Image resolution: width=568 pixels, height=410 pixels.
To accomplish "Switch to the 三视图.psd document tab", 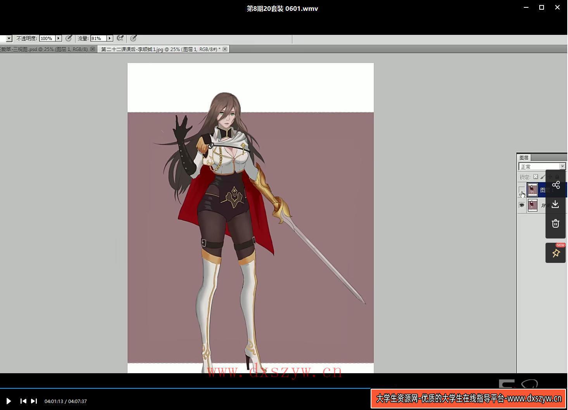I will pos(44,49).
